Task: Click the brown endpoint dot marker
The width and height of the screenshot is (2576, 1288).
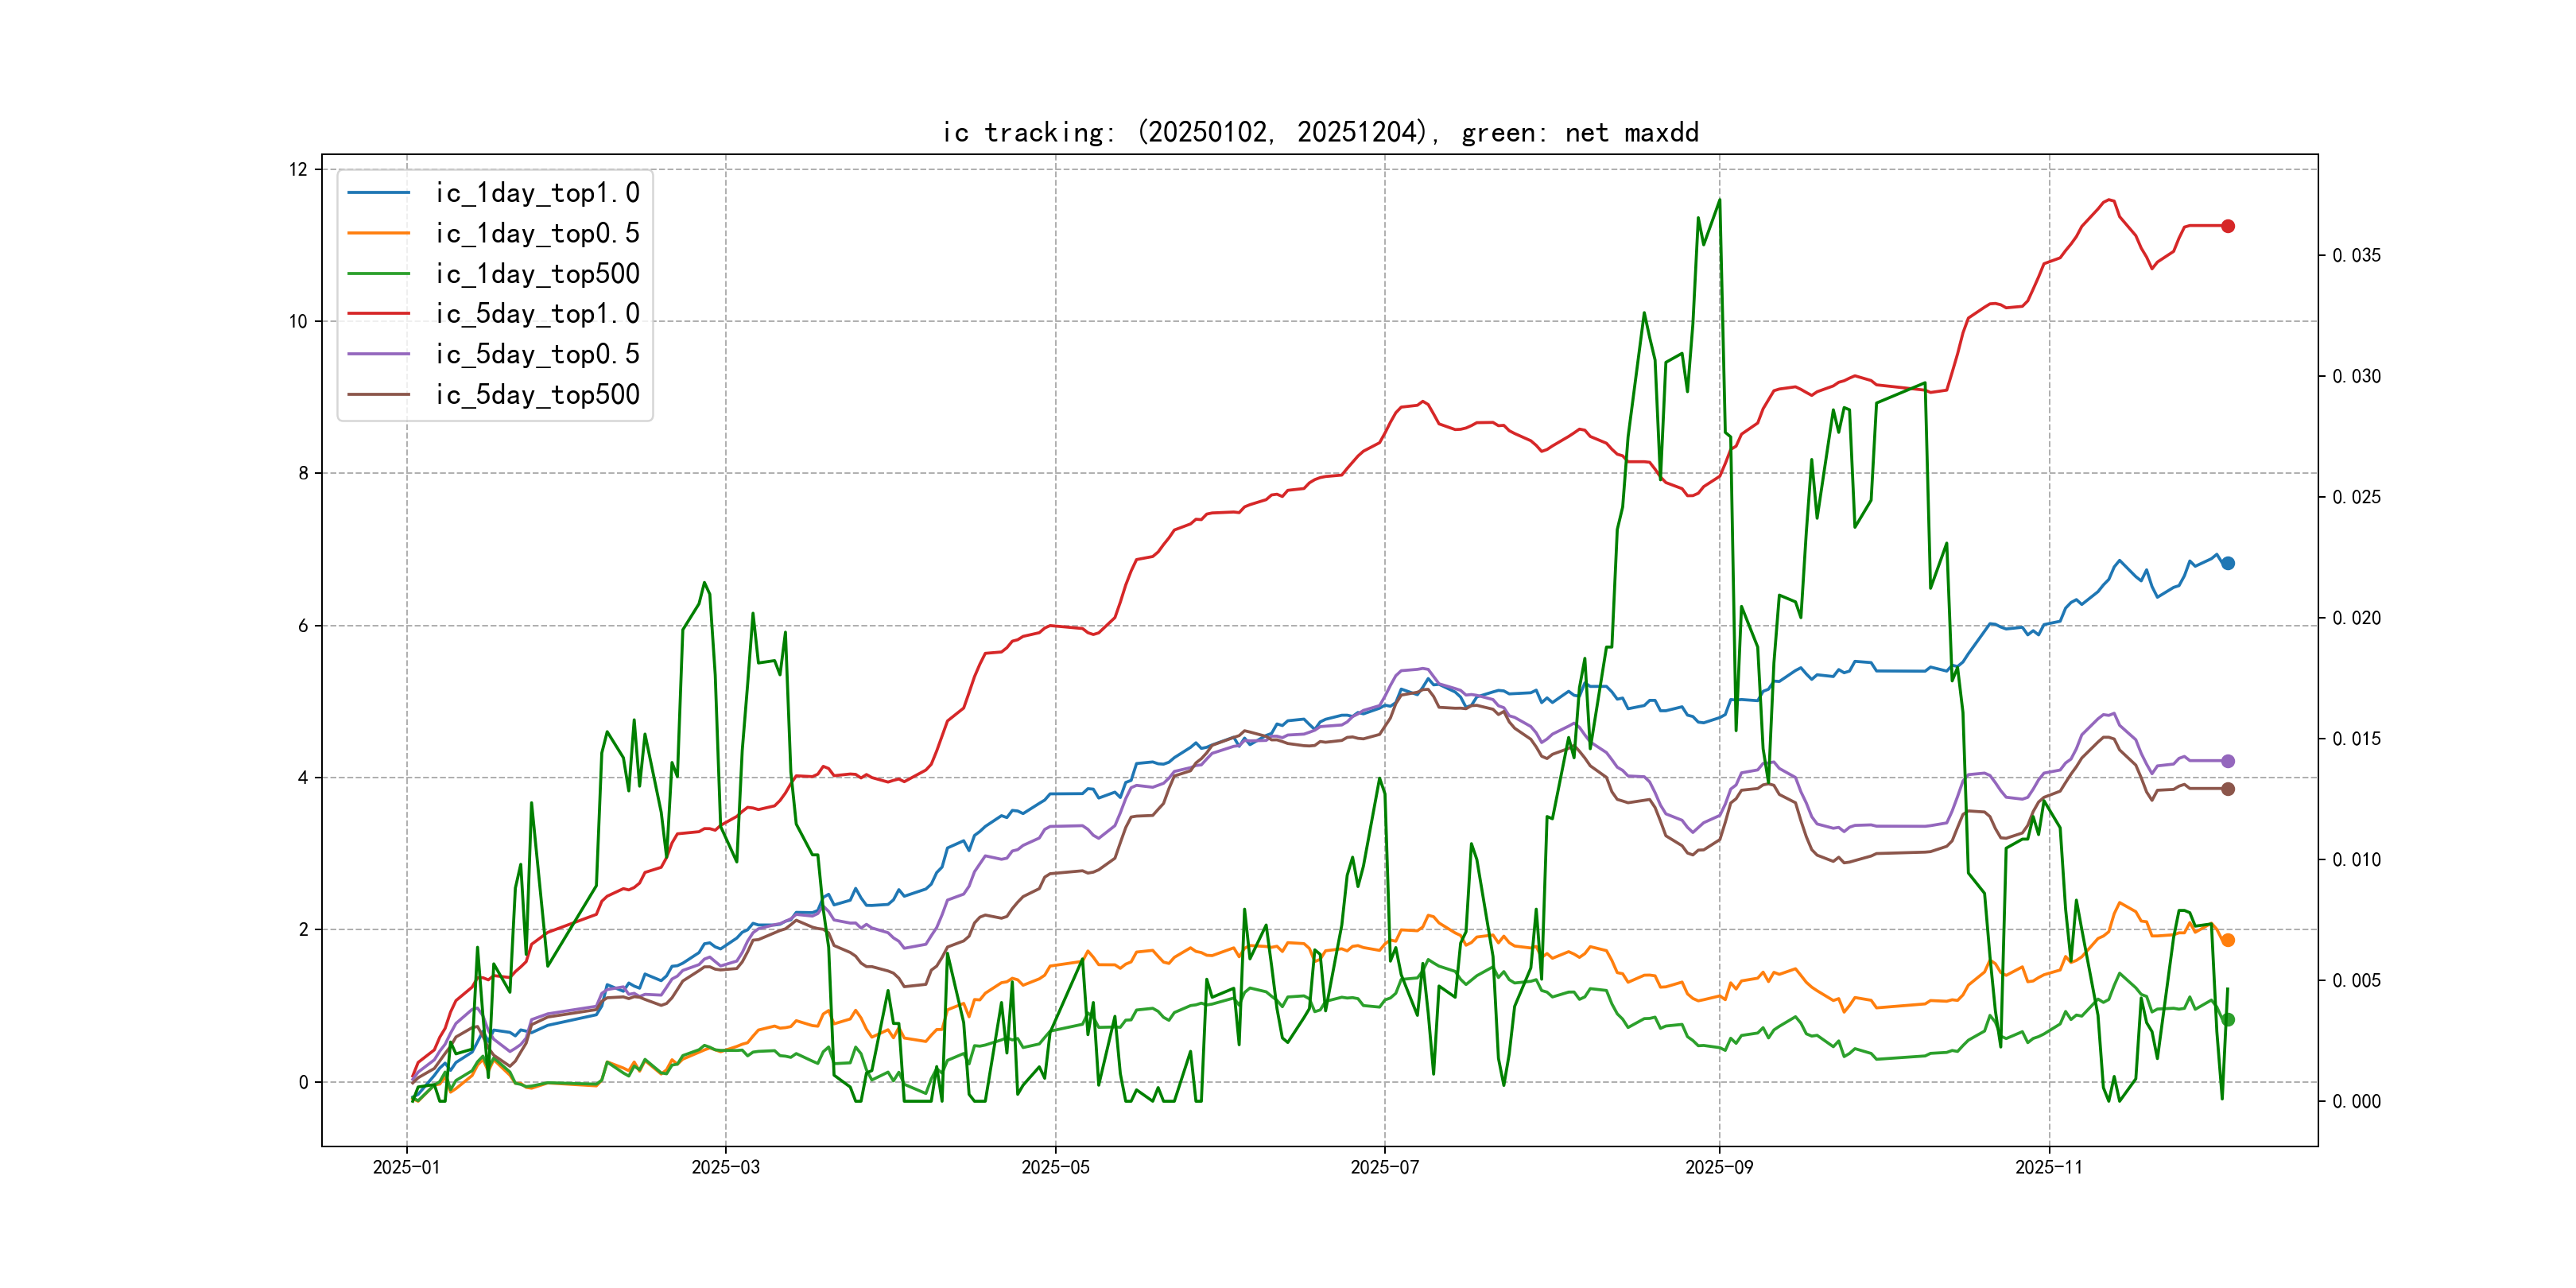Action: pos(2228,789)
